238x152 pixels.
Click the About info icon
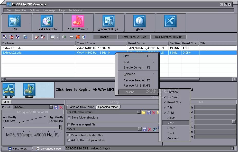pos(140,21)
